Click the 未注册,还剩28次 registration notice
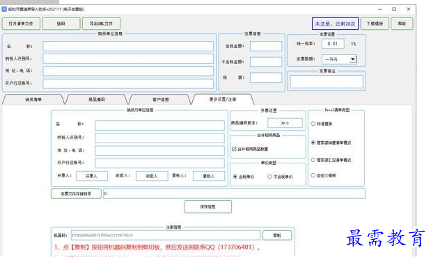431x260 pixels. tap(335, 24)
